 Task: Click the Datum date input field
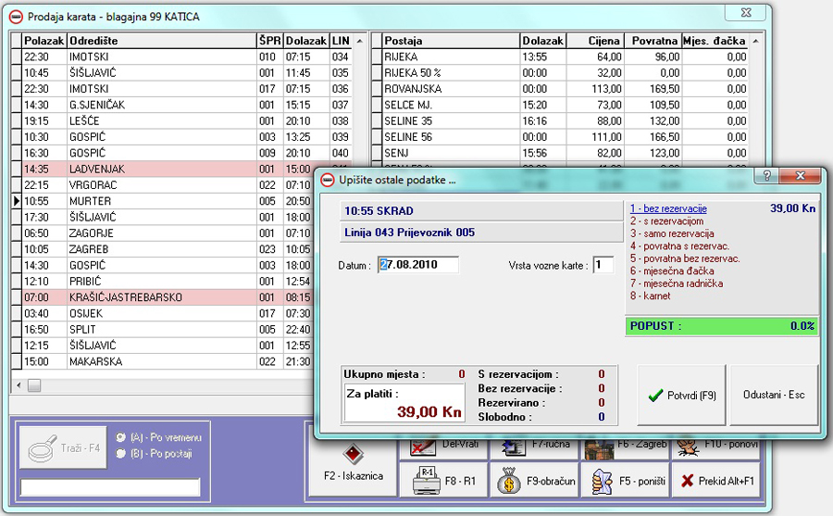[x=418, y=264]
